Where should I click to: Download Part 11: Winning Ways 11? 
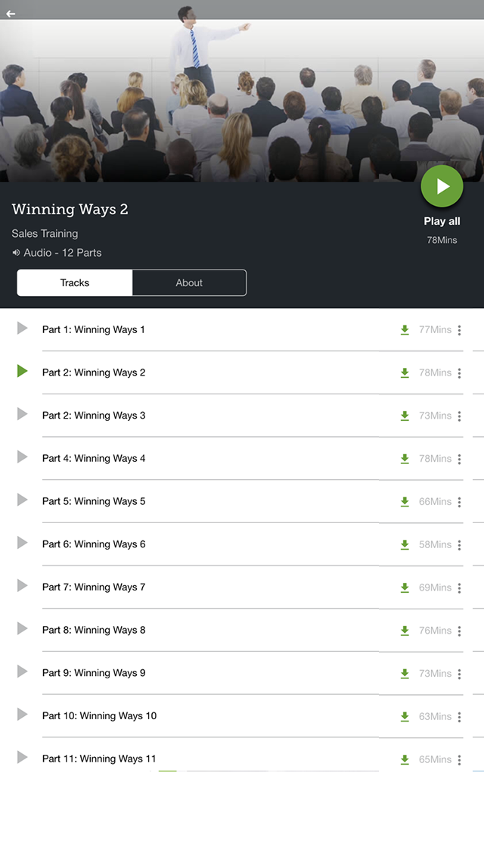point(405,759)
